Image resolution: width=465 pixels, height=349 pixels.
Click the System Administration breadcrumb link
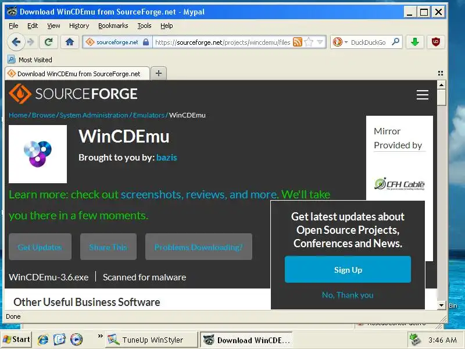click(x=94, y=115)
